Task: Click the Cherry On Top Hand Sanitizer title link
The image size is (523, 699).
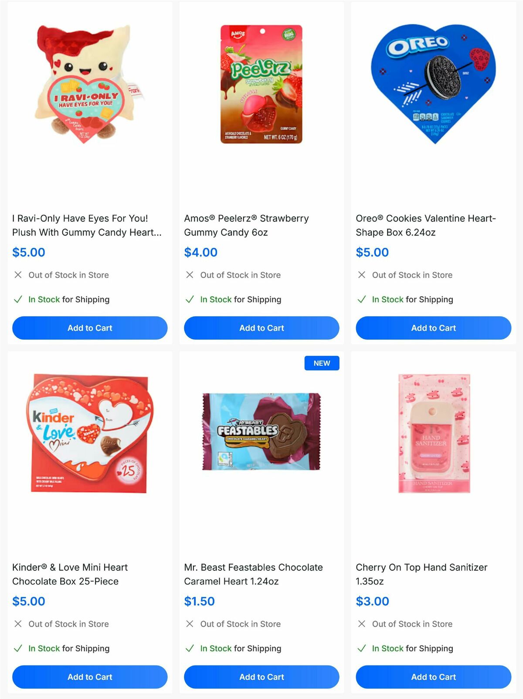Action: coord(421,574)
